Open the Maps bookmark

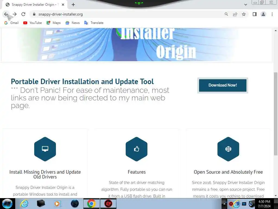53,23
